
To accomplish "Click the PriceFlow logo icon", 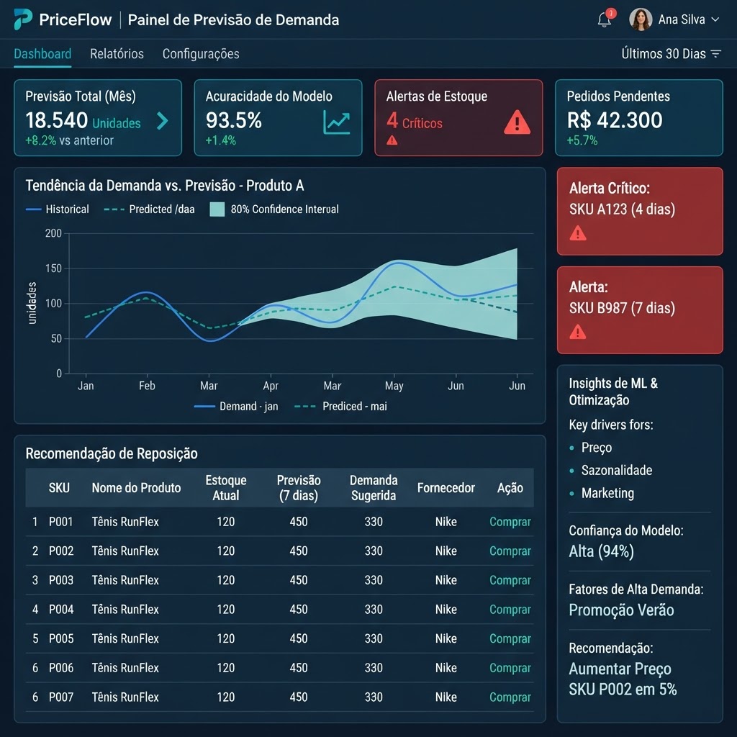I will (x=22, y=19).
